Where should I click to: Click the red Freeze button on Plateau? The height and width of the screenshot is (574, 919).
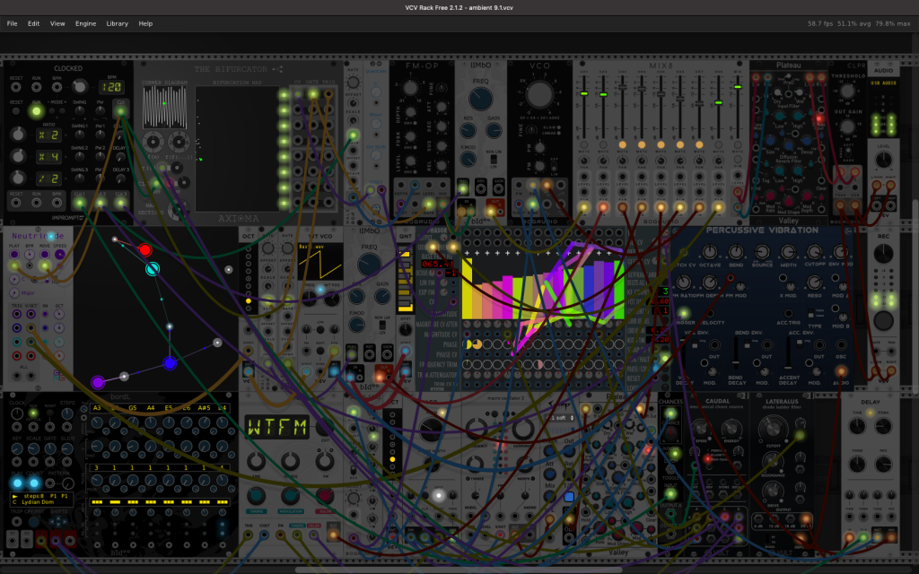pos(819,119)
